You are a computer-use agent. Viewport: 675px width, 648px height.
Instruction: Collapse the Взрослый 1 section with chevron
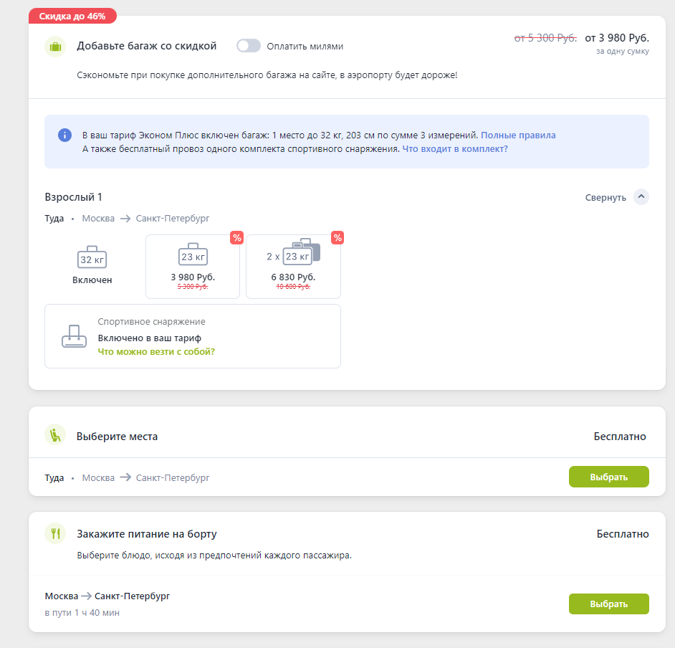641,197
